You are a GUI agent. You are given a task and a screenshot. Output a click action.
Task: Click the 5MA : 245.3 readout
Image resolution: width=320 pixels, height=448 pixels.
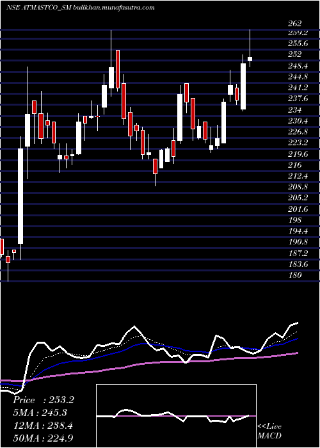[42, 413]
